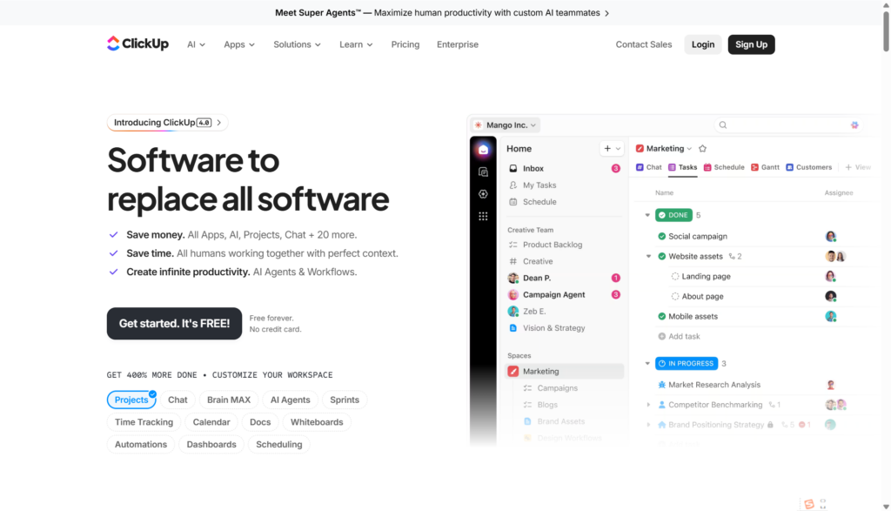The height and width of the screenshot is (511, 891).
Task: Open the Inbox in the sidebar
Action: (x=533, y=168)
